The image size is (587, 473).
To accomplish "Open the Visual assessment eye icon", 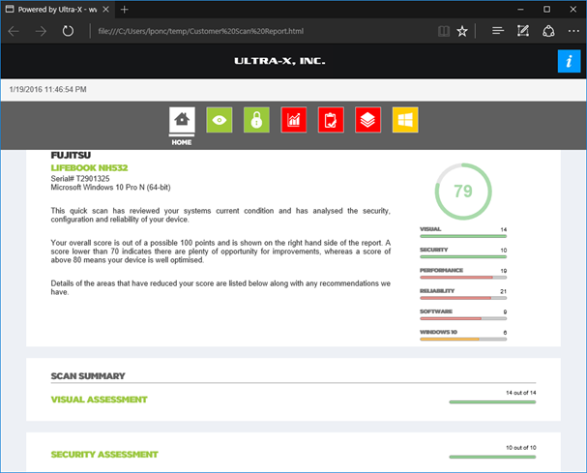I will click(219, 120).
